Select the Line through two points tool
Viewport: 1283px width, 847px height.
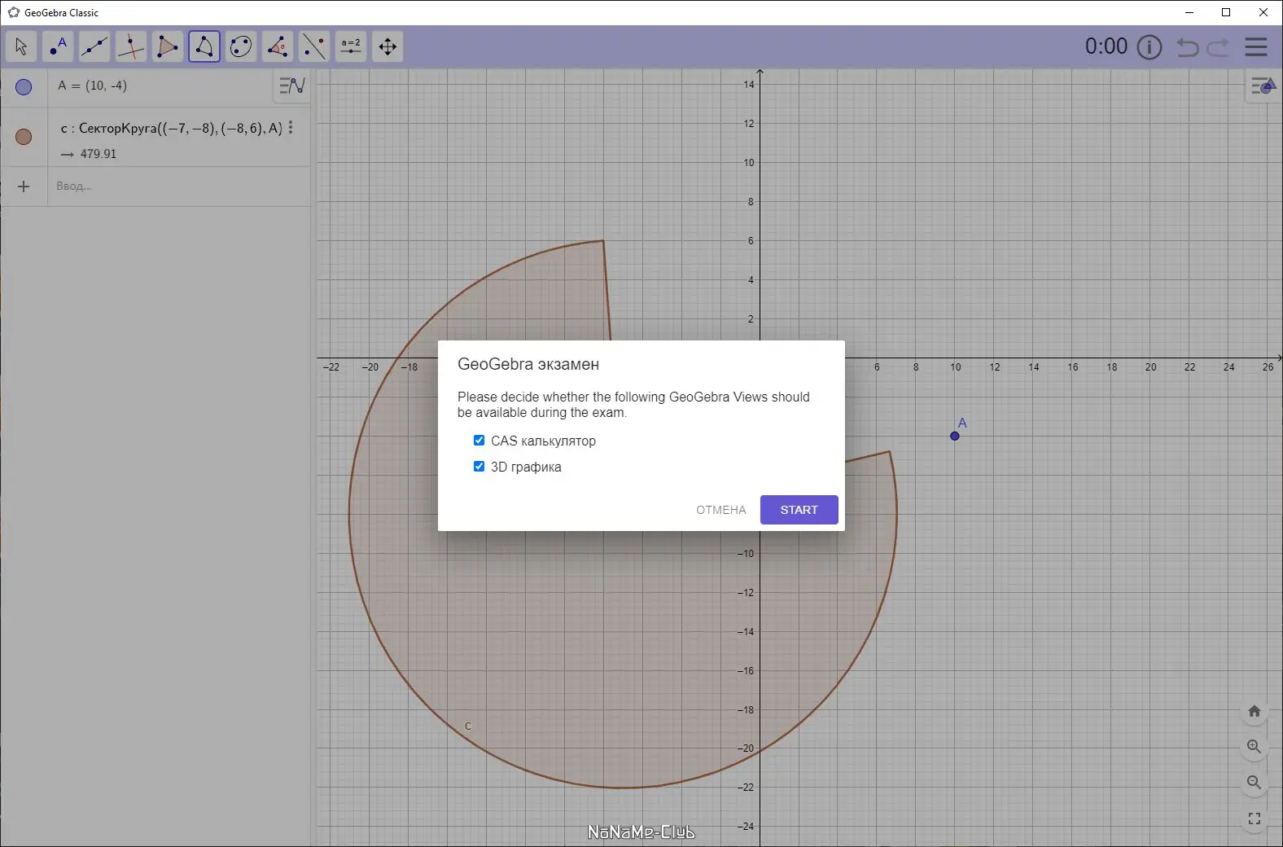94,46
